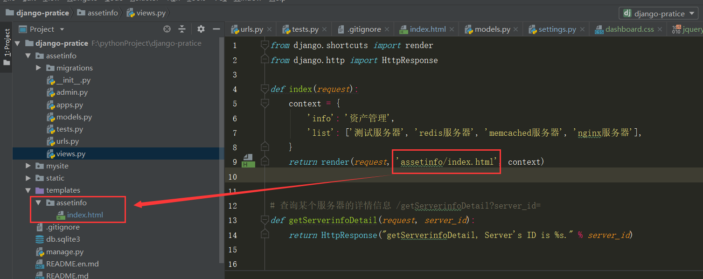Select tests.py in the project tree
The height and width of the screenshot is (279, 703).
pos(70,129)
